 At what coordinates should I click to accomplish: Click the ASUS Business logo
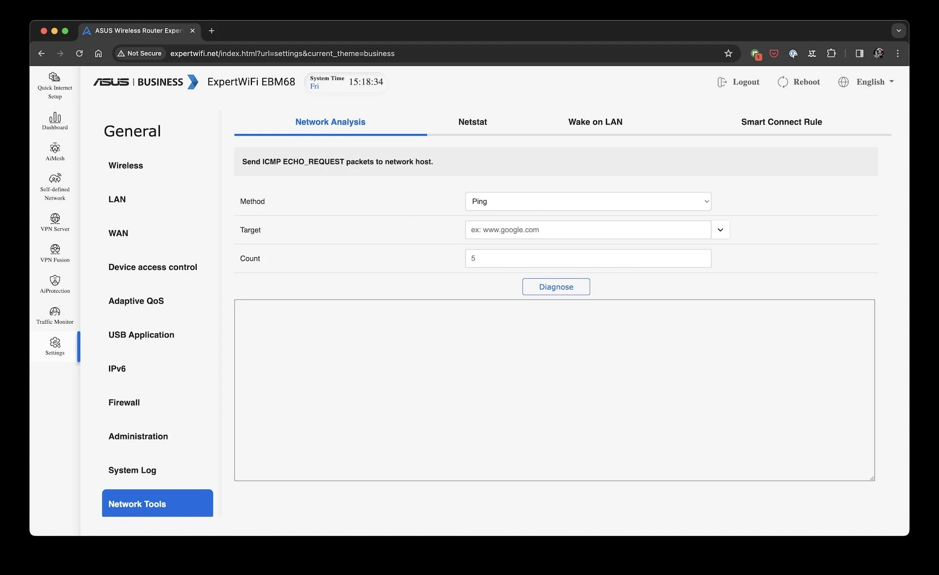(x=146, y=82)
